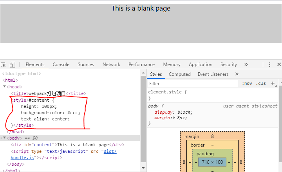Image resolution: width=282 pixels, height=172 pixels.
Task: Click the 718 × 100 content box
Action: click(x=212, y=162)
